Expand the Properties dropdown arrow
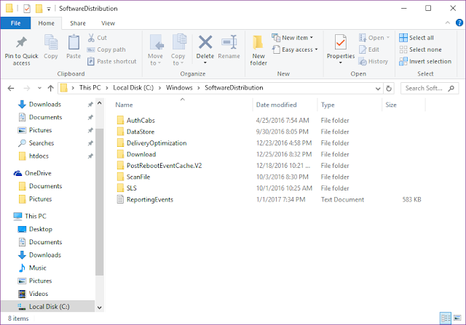Viewport: 466px width, 325px height. (341, 63)
